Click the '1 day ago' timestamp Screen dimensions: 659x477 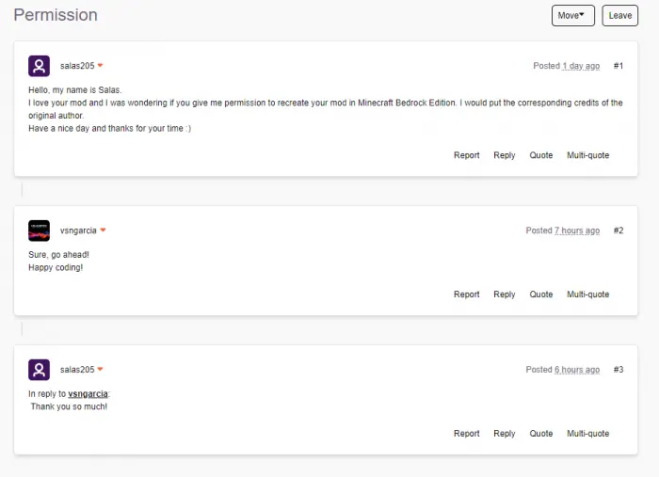tap(581, 66)
